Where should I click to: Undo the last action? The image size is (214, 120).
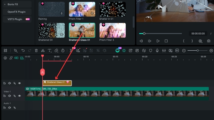[23, 51]
